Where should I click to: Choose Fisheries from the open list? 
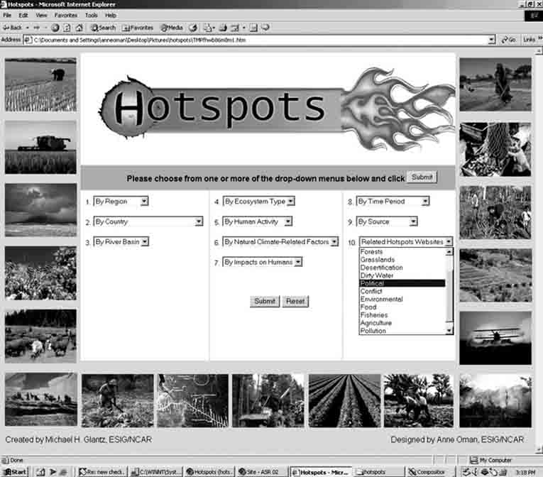(374, 315)
